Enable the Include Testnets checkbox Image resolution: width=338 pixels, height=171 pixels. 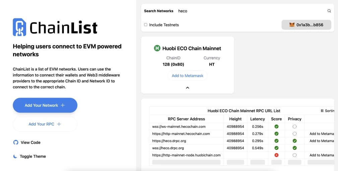146,25
